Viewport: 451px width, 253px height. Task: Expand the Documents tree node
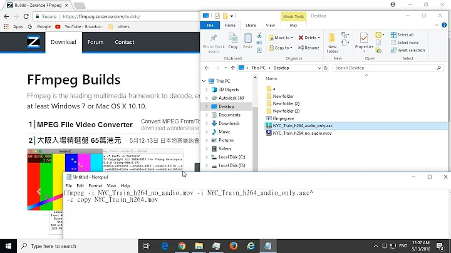coord(207,115)
